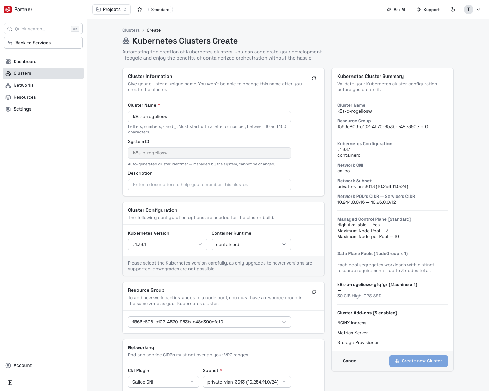Open the Container Runtime dropdown
489x391 pixels.
[x=251, y=244]
